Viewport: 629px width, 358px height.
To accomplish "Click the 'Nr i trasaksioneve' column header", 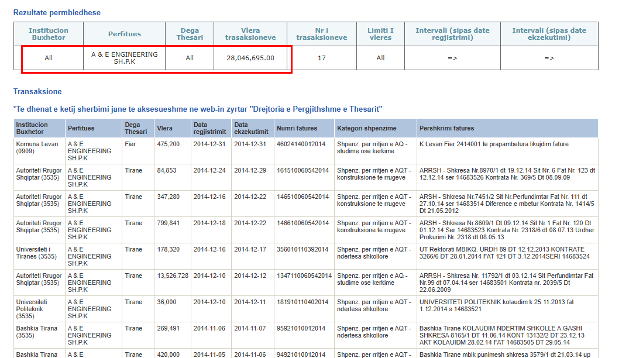I will (321, 34).
